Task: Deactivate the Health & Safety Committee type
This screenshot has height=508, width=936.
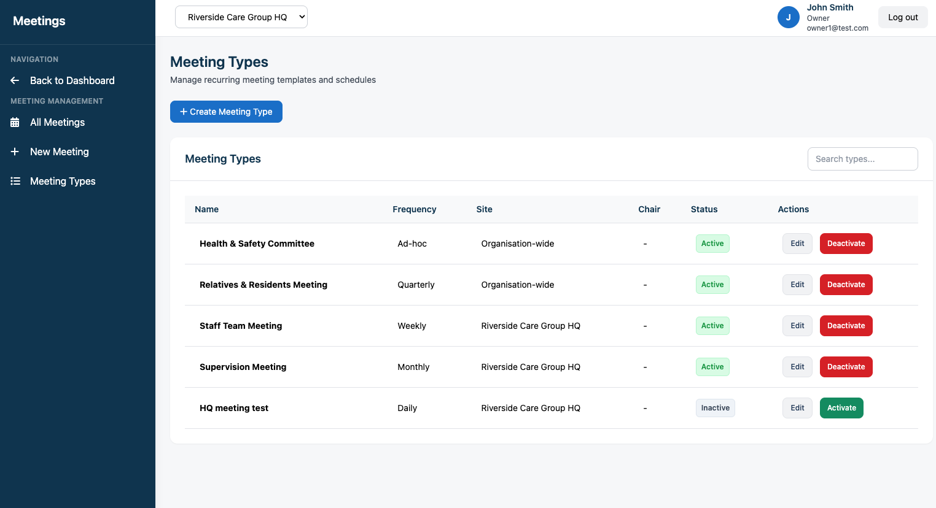Action: pos(846,244)
